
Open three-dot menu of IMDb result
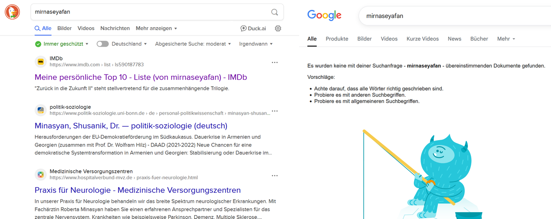[x=275, y=63]
